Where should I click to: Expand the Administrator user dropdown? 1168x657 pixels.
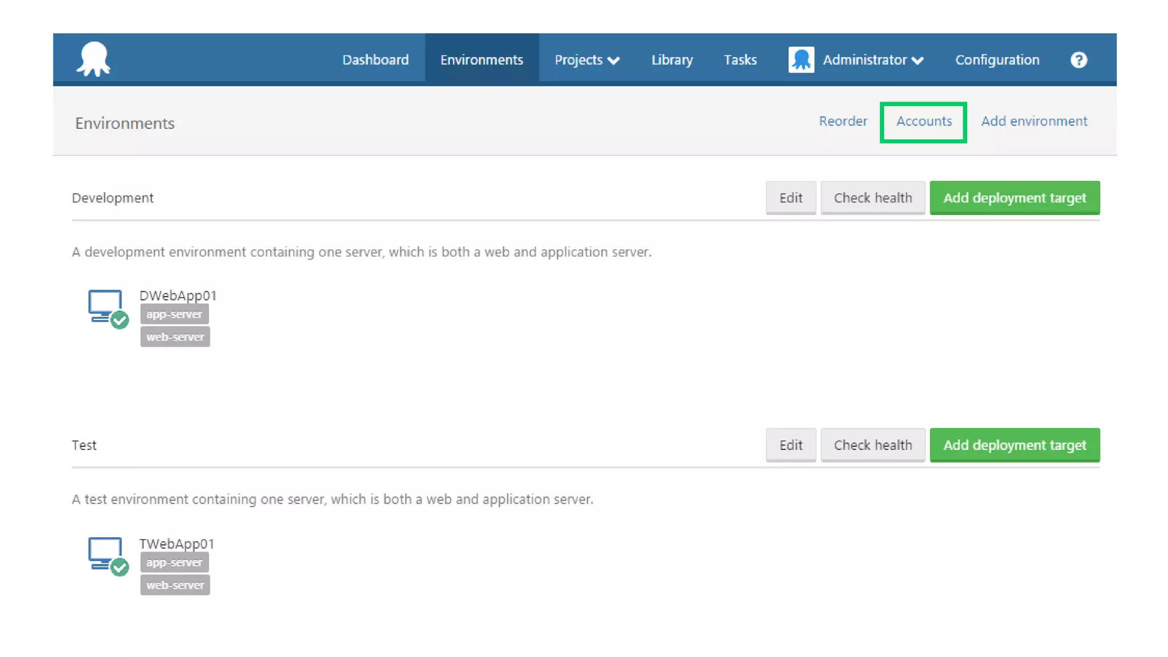(873, 60)
